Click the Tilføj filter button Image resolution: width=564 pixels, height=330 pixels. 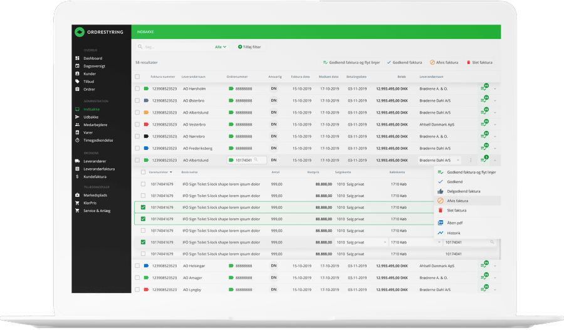[x=249, y=47]
